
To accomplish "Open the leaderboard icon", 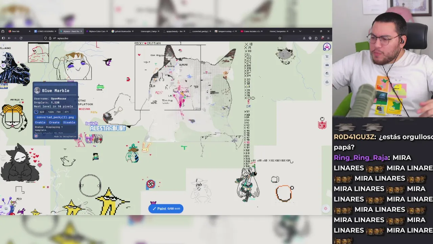I will (327, 82).
